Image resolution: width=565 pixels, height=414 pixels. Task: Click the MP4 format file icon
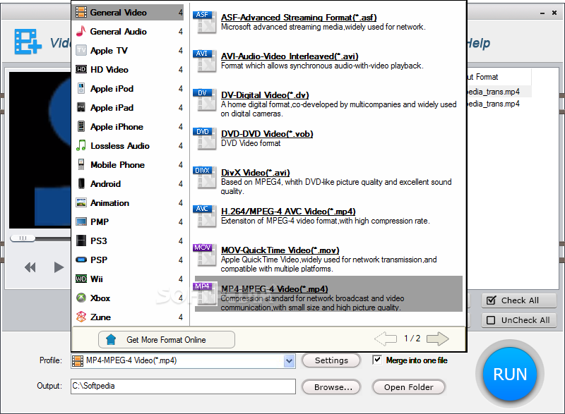pyautogui.click(x=205, y=294)
